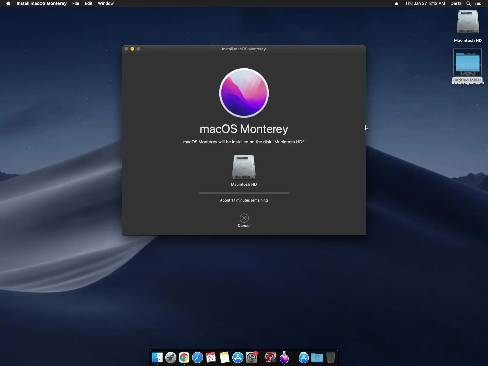Cancel the macOS Monterey installation
The height and width of the screenshot is (366, 488).
click(x=244, y=218)
